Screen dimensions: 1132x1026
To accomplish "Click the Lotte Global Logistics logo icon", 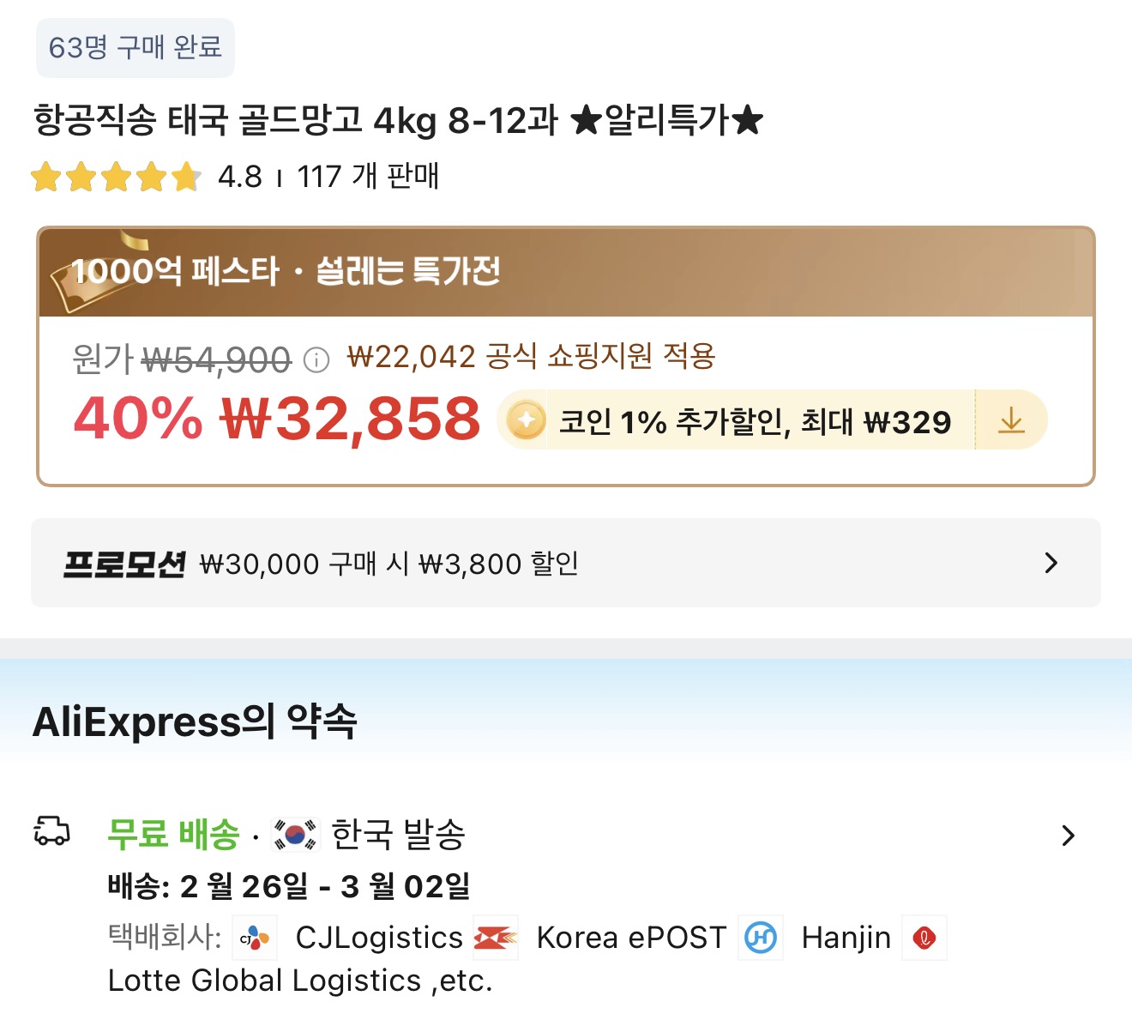I will pos(924,938).
